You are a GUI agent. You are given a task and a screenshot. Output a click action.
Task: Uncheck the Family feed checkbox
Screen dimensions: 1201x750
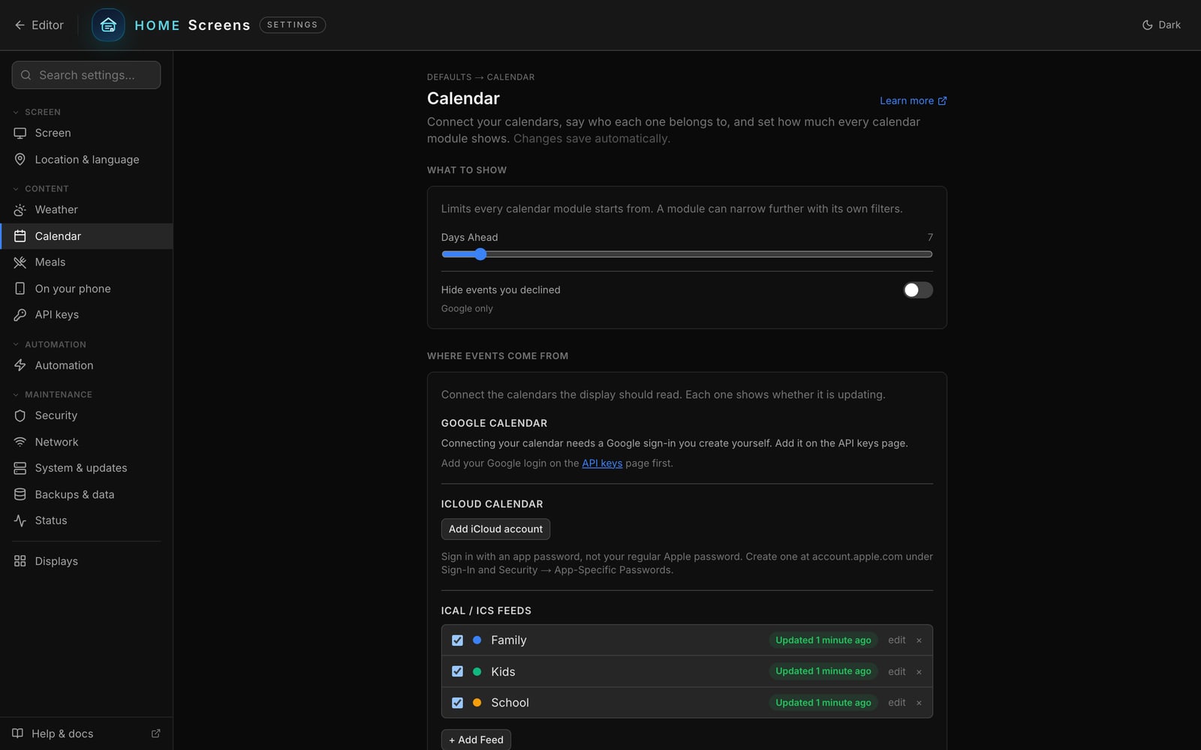tap(457, 640)
